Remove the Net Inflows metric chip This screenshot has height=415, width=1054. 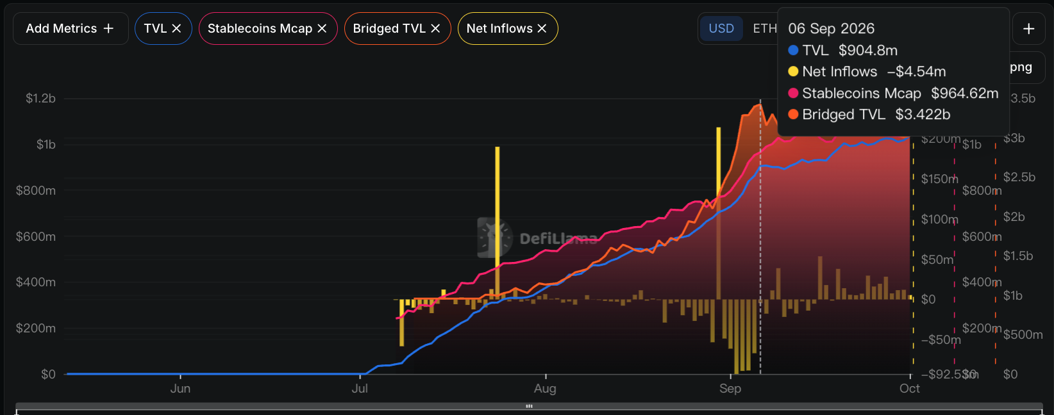[x=542, y=29]
